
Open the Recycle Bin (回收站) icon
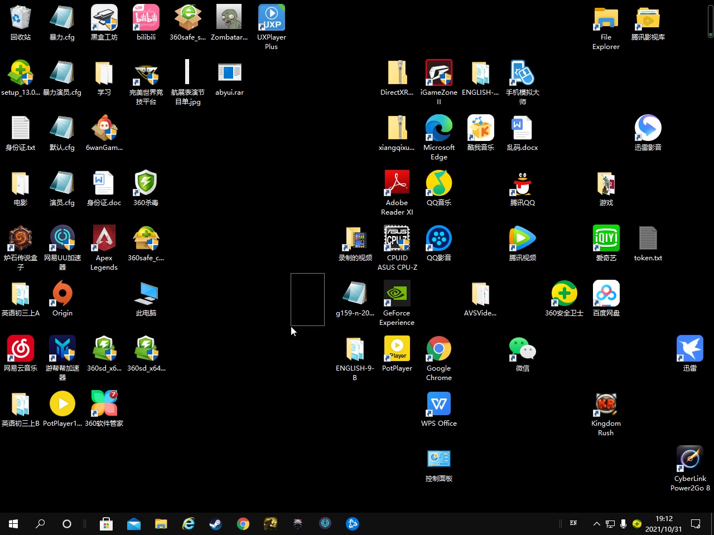click(21, 22)
